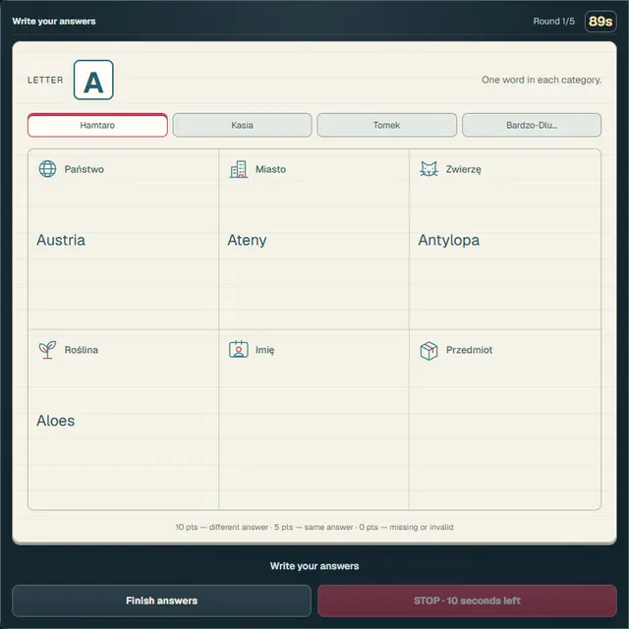Viewport: 629px width, 629px height.
Task: Click the top 'Write your answers' header
Action: [x=54, y=22]
